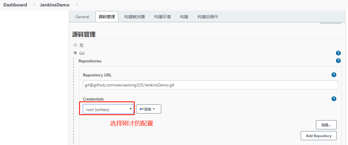Screen dimensions: 348x145
Task: Click the Add Repository button
Action: [319, 136]
